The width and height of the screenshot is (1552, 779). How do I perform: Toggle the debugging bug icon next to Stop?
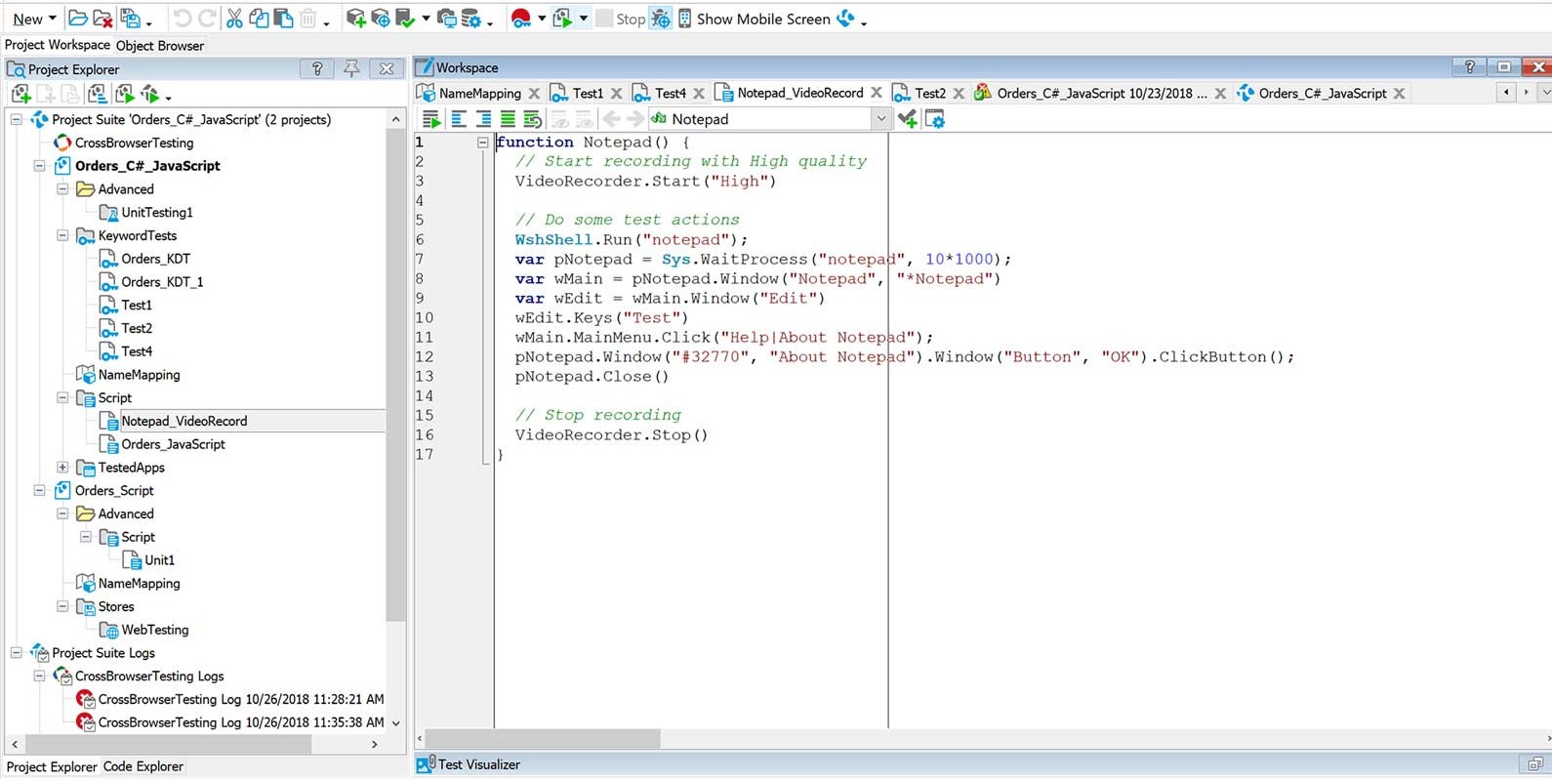(x=661, y=19)
